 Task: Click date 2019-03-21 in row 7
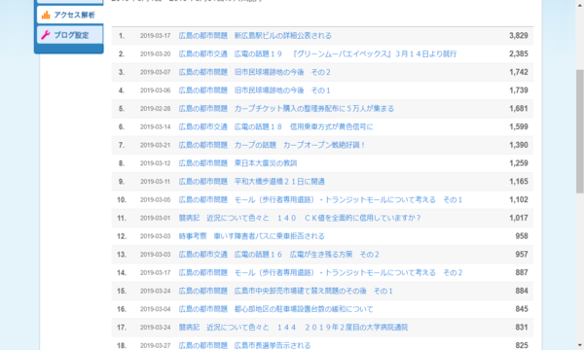(x=156, y=145)
